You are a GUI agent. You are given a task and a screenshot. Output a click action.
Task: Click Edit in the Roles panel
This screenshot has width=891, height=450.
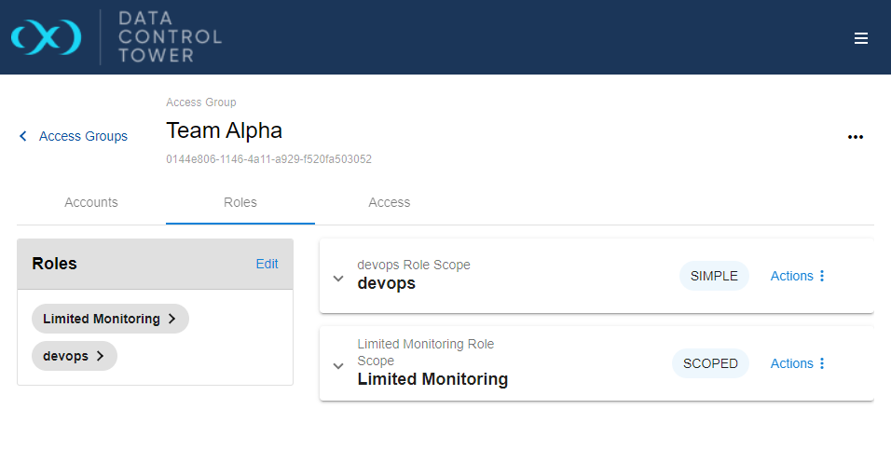[x=267, y=264]
